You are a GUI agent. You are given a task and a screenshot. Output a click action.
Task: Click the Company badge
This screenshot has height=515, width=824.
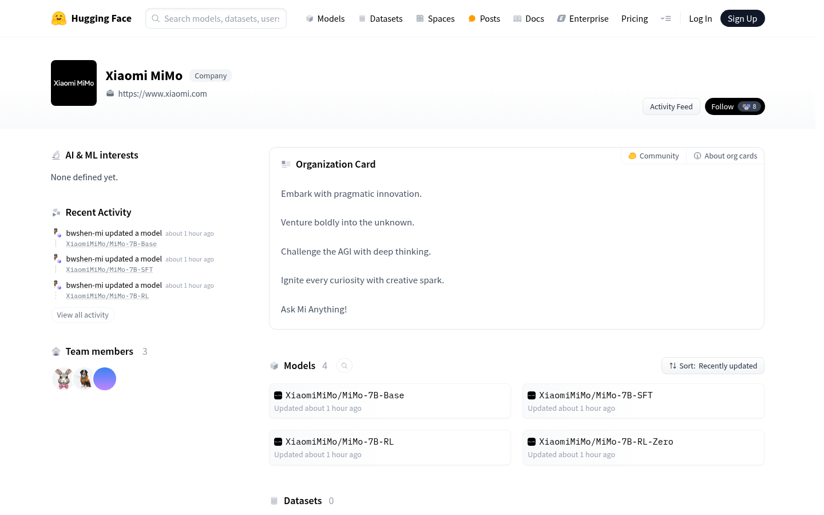click(211, 76)
